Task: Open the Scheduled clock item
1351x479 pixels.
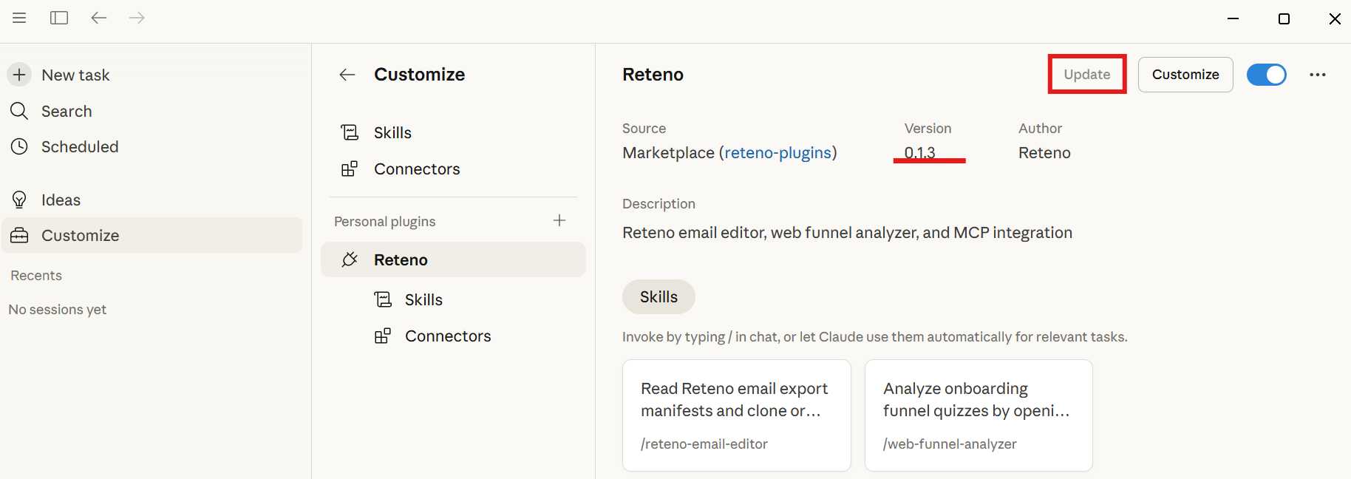Action: pyautogui.click(x=79, y=146)
